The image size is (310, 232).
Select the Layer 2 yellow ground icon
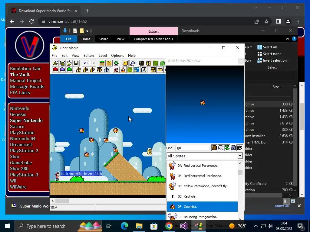(109, 63)
